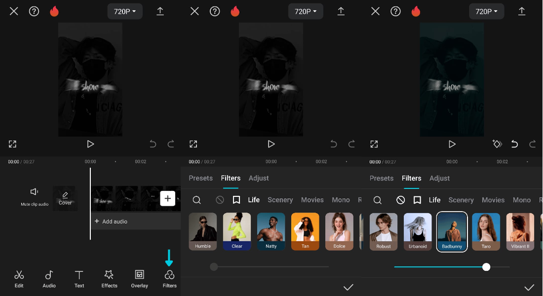Search filters in the right panel
Viewport: 543px width, 296px height.
tap(378, 200)
